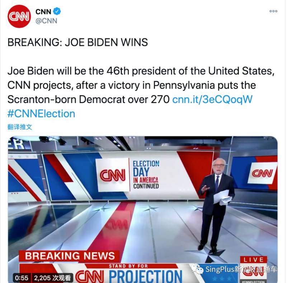Open the cnn.it/3eCQoqW link
287x283 pixels.
click(x=212, y=99)
